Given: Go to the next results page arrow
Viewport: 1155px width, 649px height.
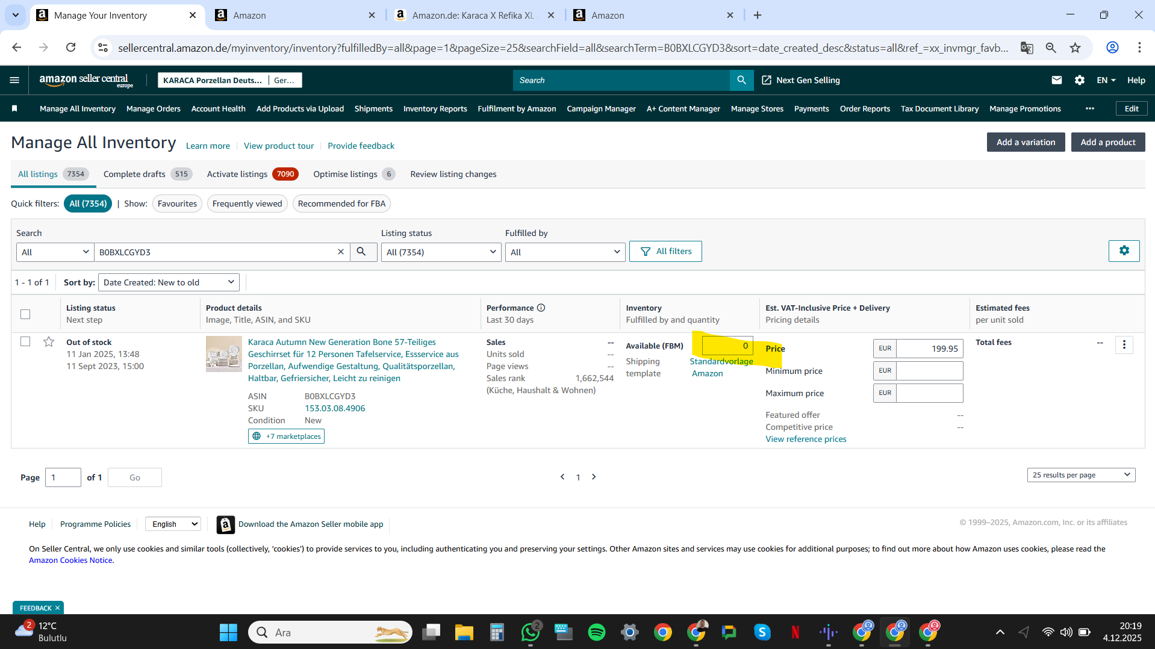Looking at the screenshot, I should pyautogui.click(x=594, y=477).
